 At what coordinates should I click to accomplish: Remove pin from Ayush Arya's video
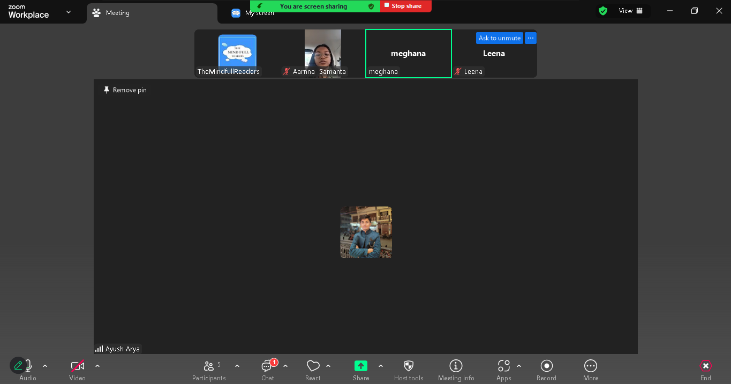(x=125, y=90)
